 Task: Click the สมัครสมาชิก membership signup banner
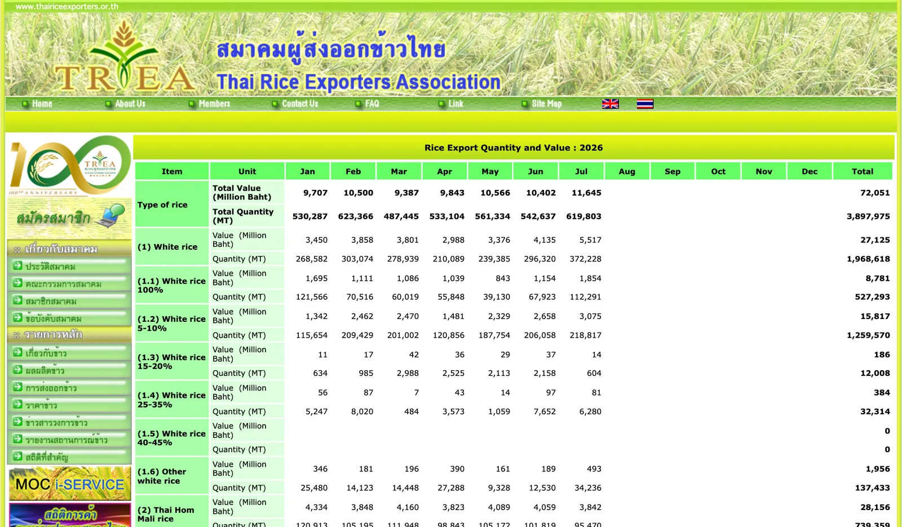pyautogui.click(x=70, y=218)
